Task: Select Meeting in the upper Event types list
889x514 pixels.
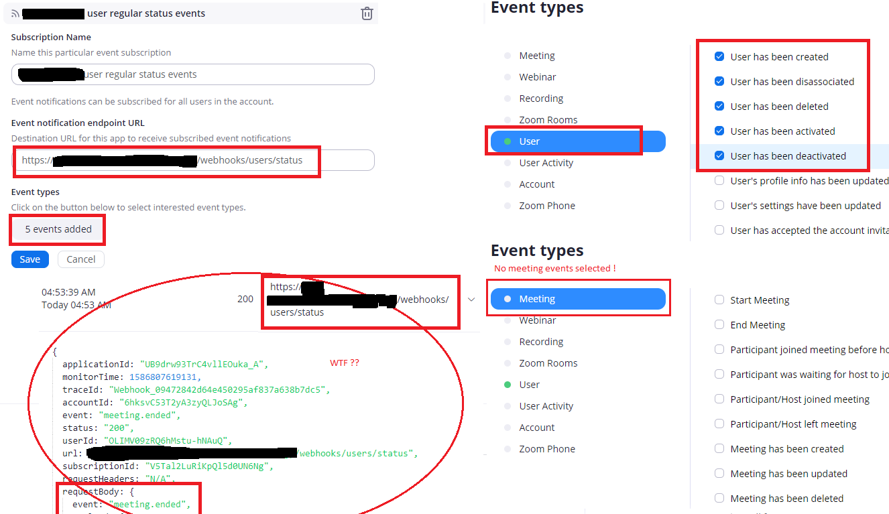Action: 537,56
